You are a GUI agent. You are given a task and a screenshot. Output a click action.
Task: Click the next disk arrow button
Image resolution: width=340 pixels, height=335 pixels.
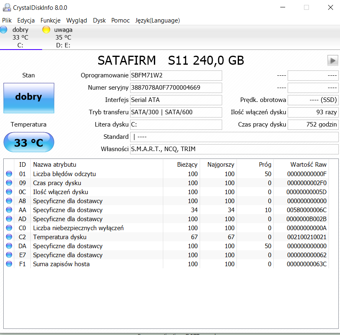point(333,60)
